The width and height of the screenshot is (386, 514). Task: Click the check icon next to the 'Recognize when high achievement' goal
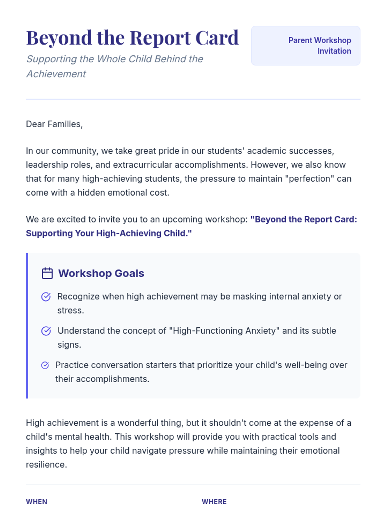(46, 297)
